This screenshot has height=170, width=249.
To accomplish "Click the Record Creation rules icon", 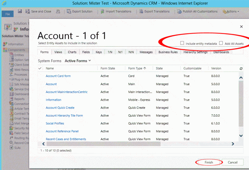I will 11,143.
